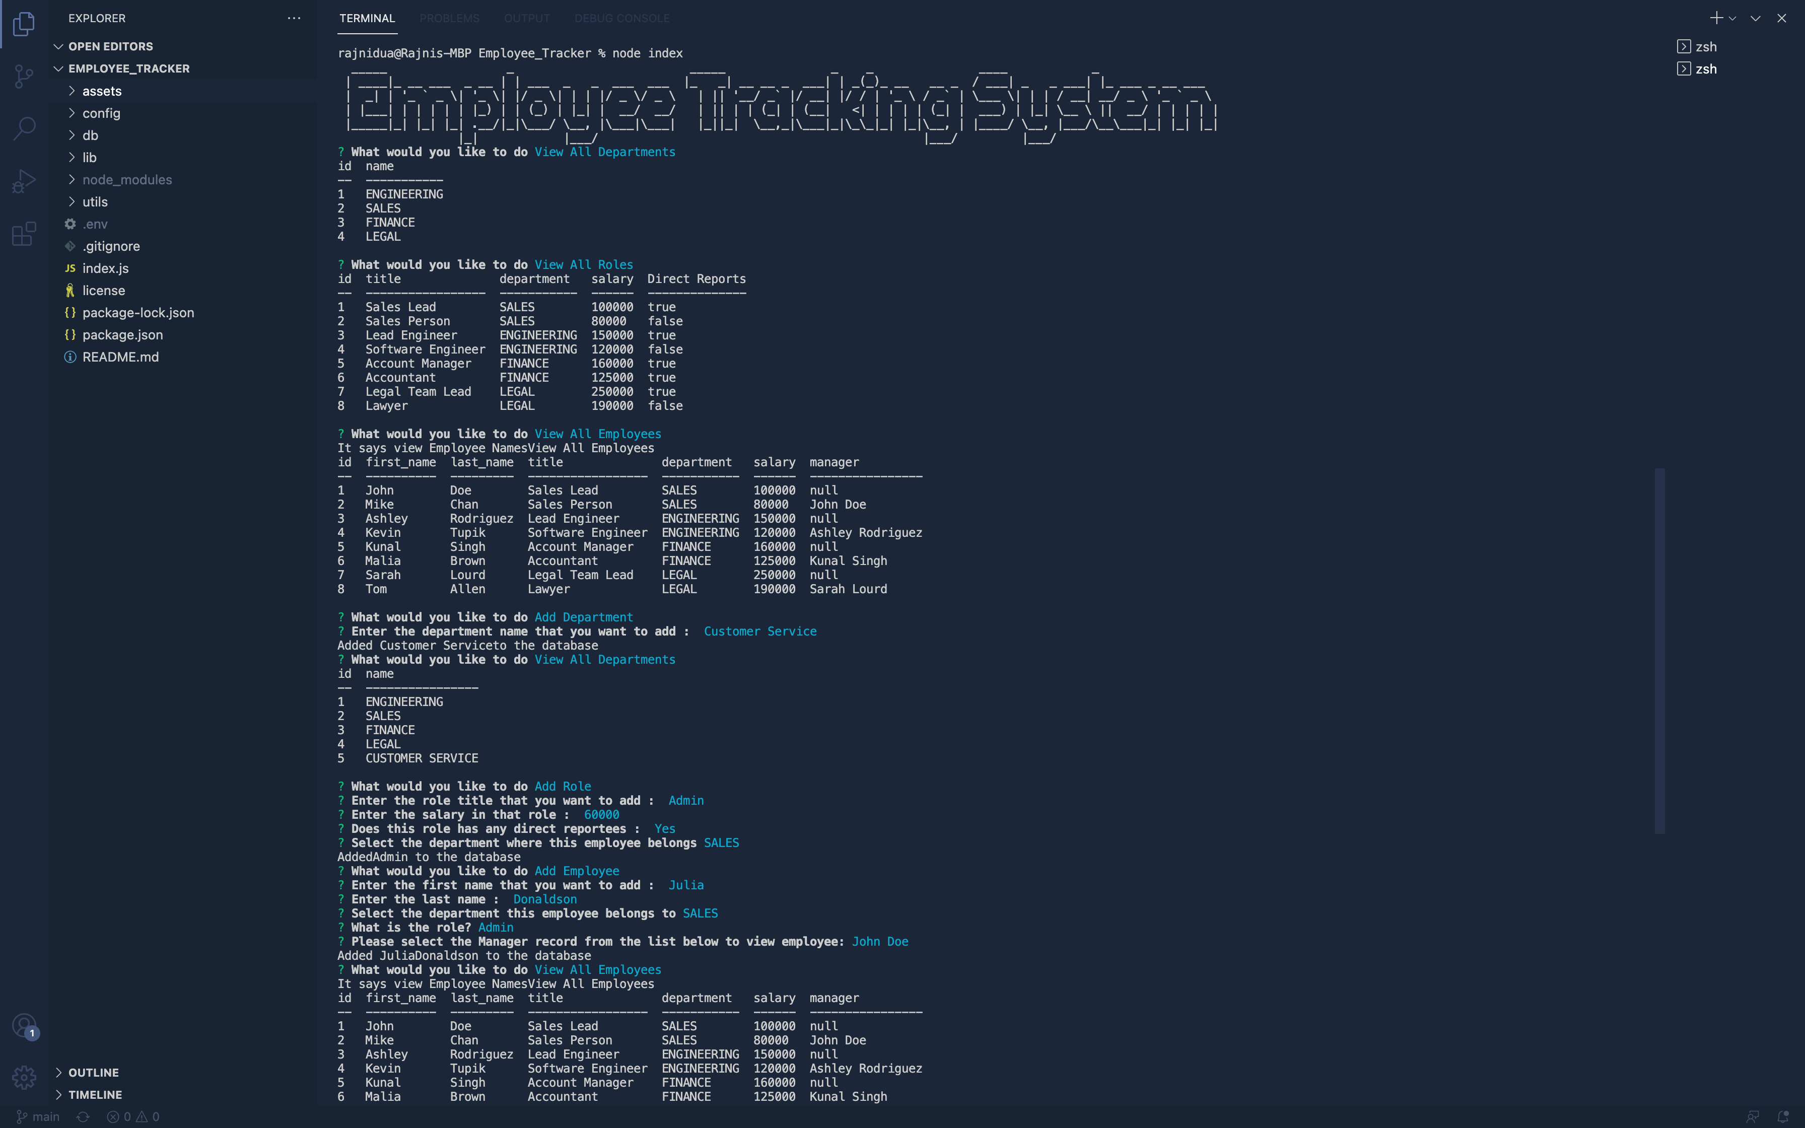Maximize the panel with chevron icon
The width and height of the screenshot is (1805, 1128).
(1755, 19)
